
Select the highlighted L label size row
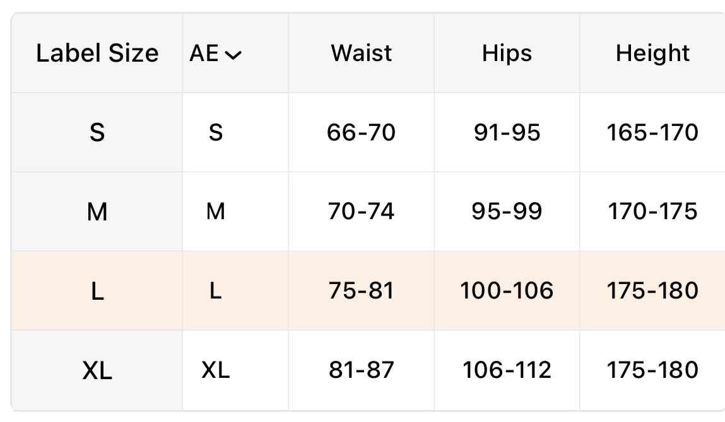tap(97, 291)
